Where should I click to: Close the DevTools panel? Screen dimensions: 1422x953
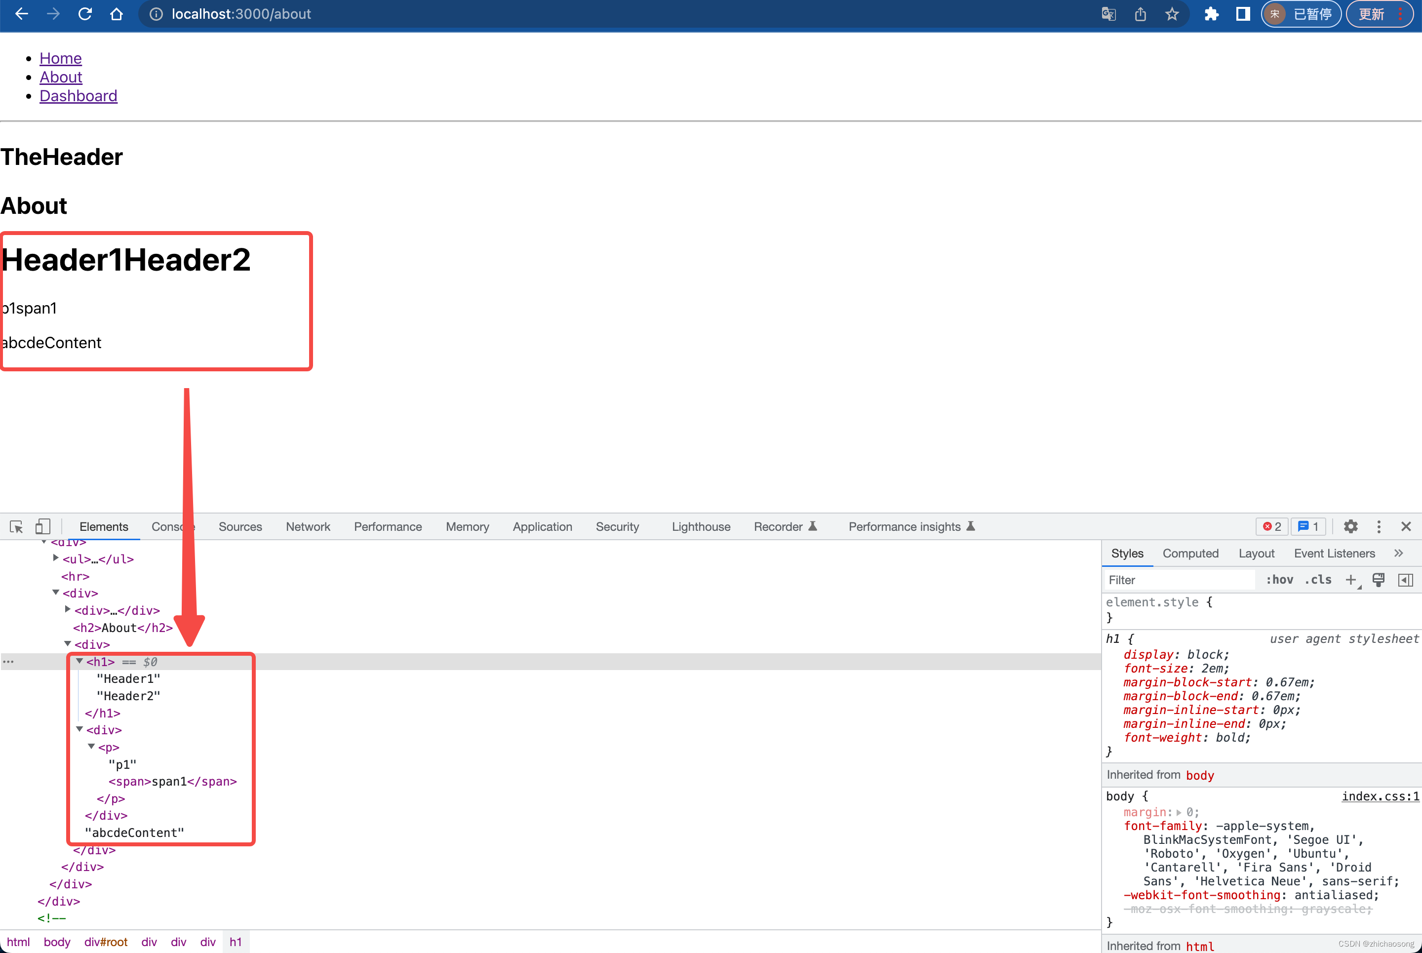click(1406, 526)
